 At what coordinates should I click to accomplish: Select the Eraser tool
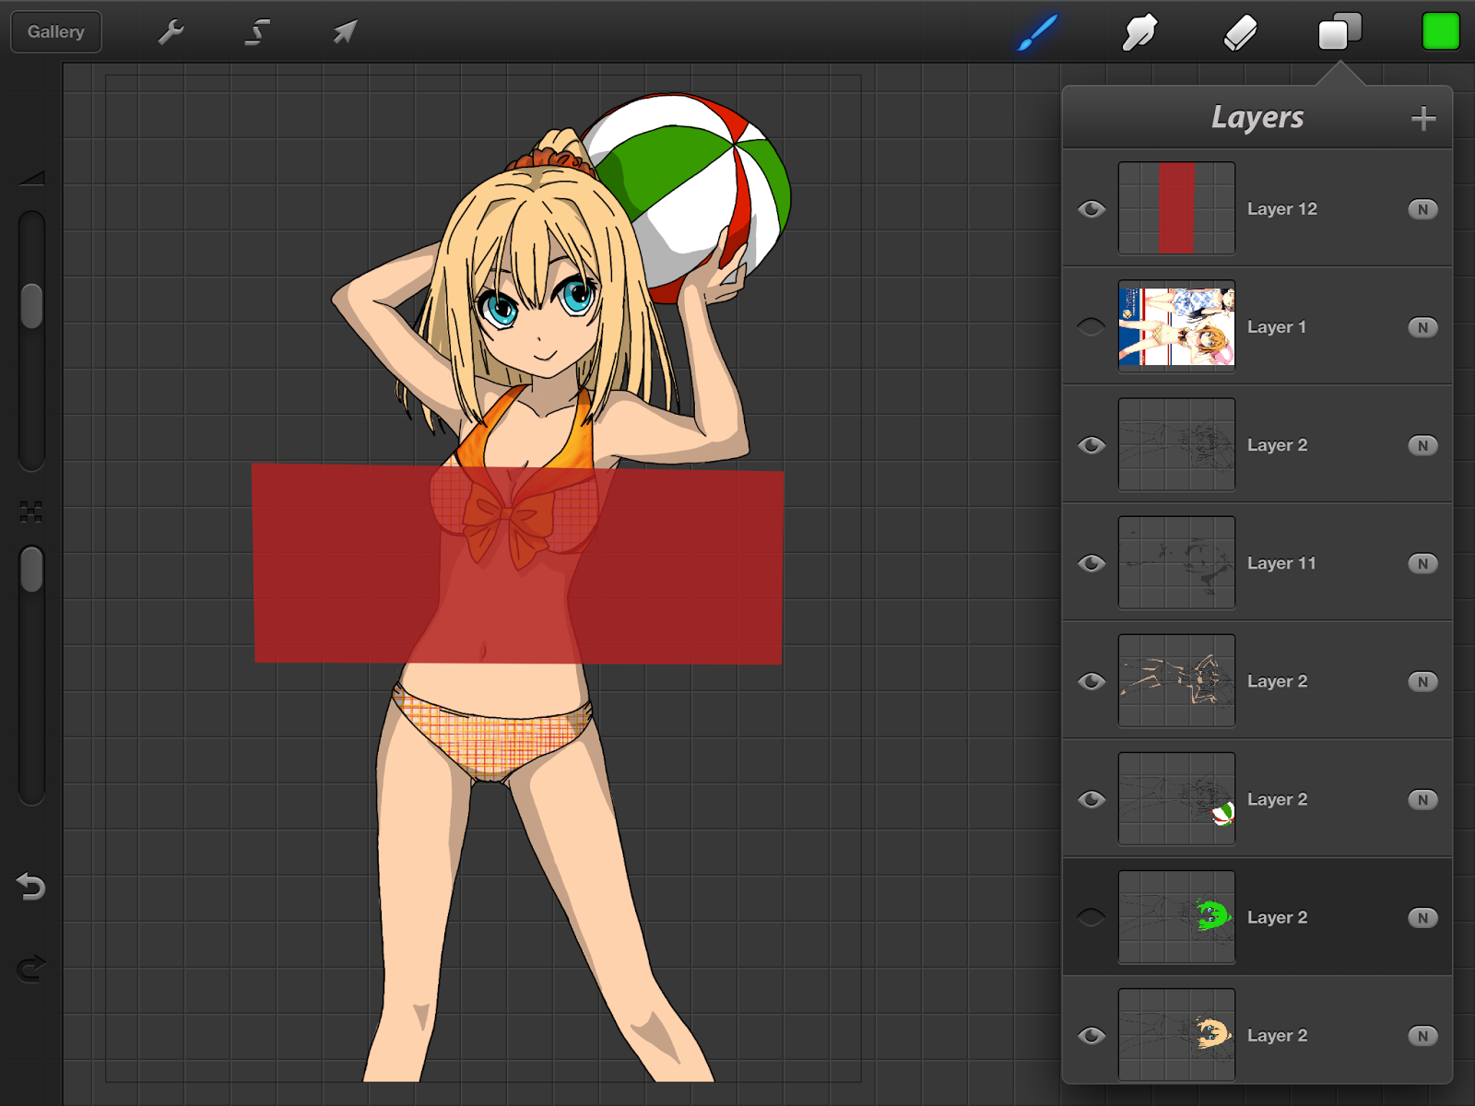click(x=1240, y=32)
